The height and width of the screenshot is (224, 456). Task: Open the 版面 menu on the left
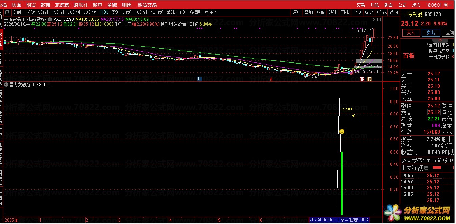click(x=16, y=5)
